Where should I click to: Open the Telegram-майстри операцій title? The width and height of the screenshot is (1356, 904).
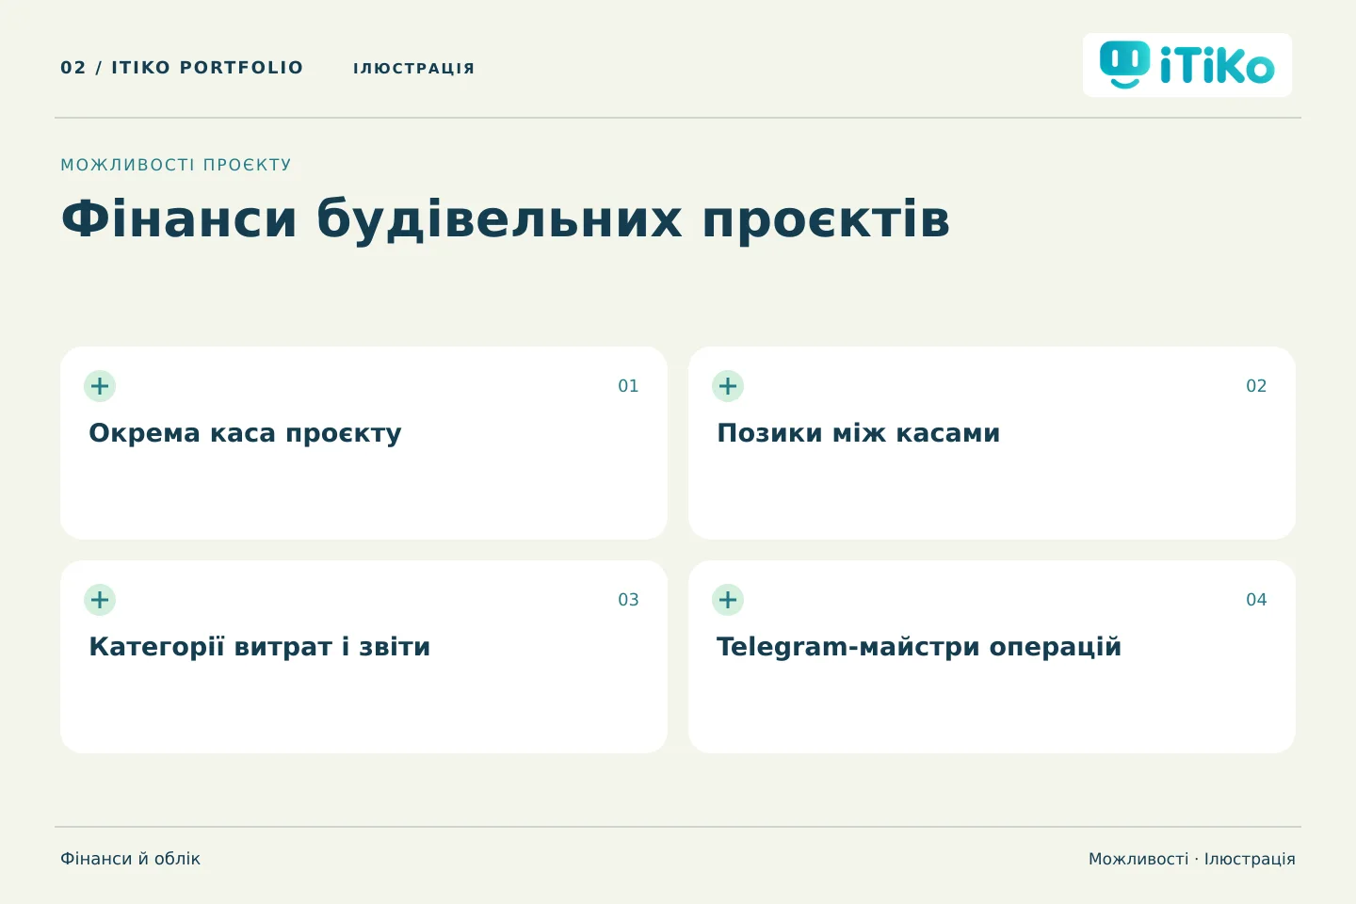tap(918, 647)
